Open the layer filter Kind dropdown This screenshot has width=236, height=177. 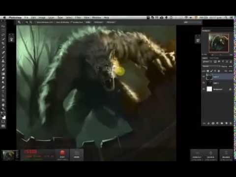(207, 61)
